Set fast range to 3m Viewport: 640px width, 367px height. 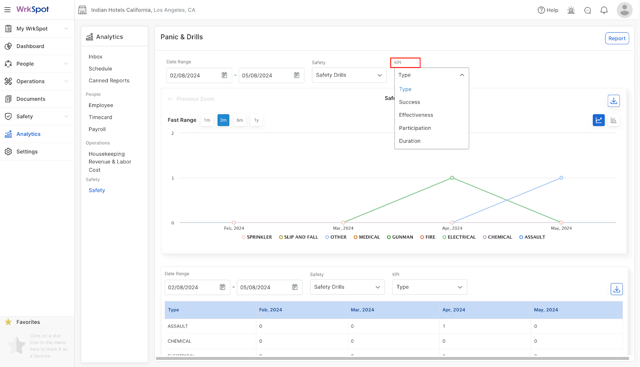pos(223,120)
